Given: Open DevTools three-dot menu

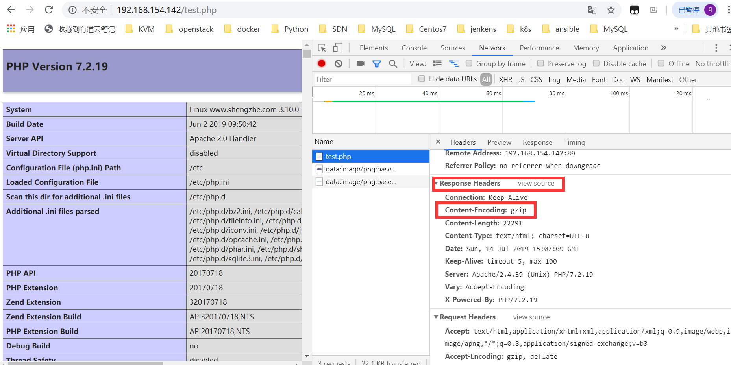Looking at the screenshot, I should (x=716, y=48).
